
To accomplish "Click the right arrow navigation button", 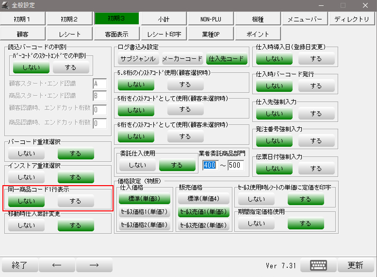I will [94, 265].
